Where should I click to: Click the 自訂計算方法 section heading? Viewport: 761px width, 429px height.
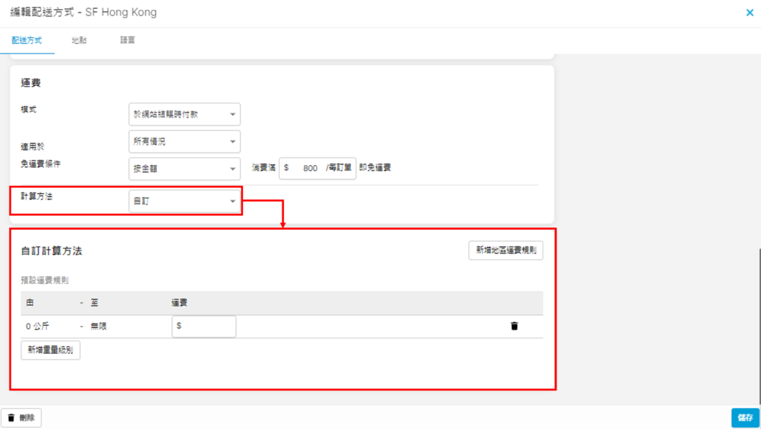pos(51,251)
